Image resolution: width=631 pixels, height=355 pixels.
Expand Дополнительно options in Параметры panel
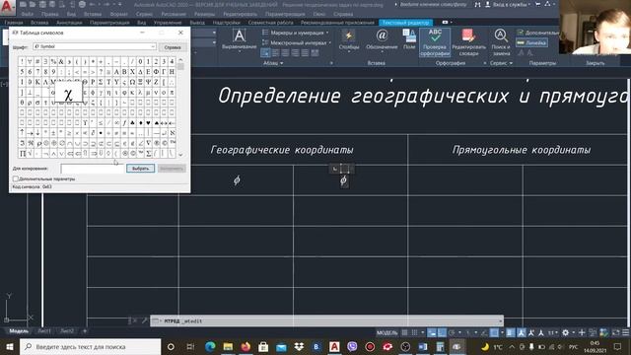[x=537, y=33]
